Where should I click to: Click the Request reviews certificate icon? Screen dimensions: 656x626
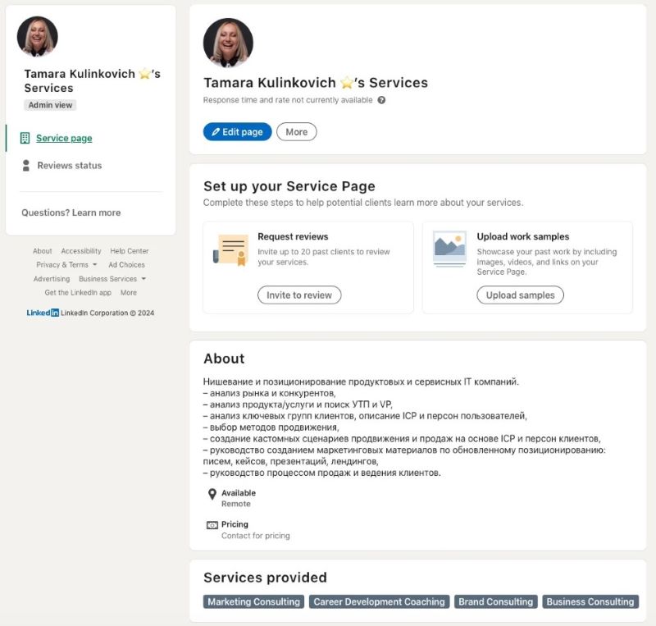pos(230,249)
